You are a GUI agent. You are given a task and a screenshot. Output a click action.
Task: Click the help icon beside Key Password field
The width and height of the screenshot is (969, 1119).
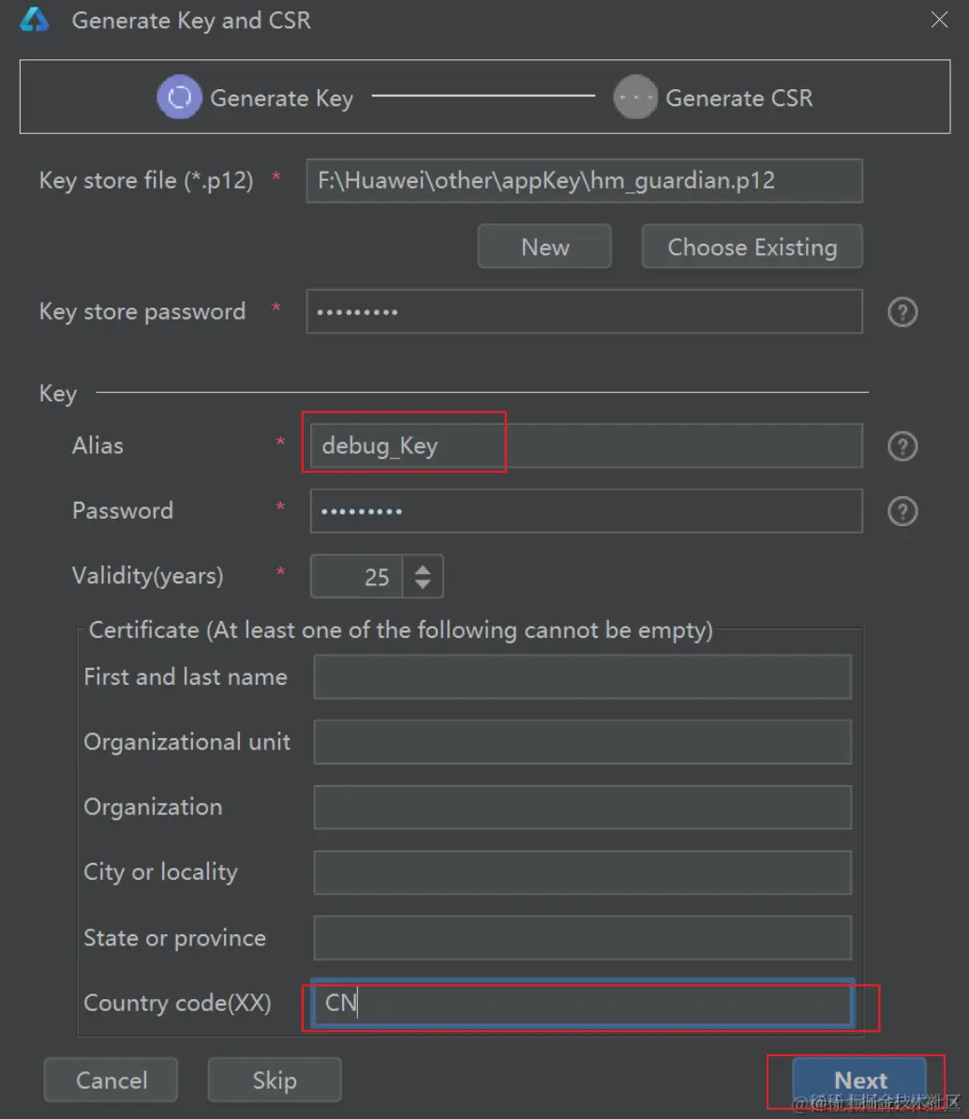902,511
